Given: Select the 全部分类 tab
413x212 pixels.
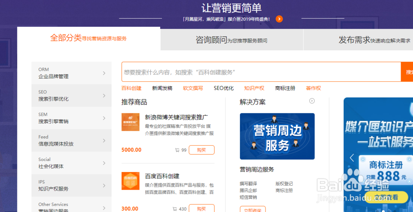Looking at the screenshot, I should tap(88, 38).
